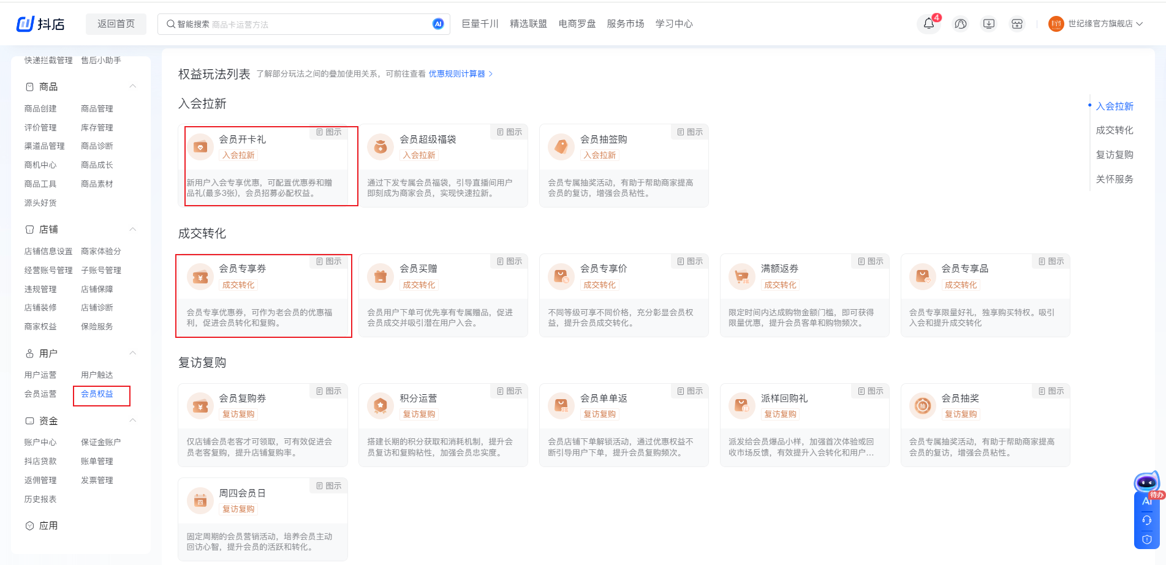Collapse the 店铺 sidebar section

tap(132, 230)
